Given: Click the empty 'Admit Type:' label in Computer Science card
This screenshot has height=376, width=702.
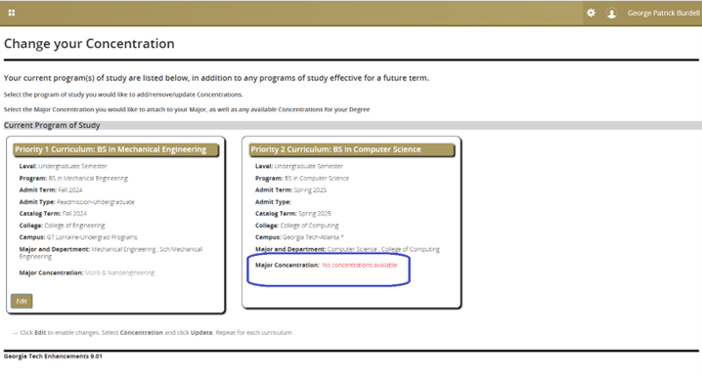Looking at the screenshot, I should click(x=273, y=202).
